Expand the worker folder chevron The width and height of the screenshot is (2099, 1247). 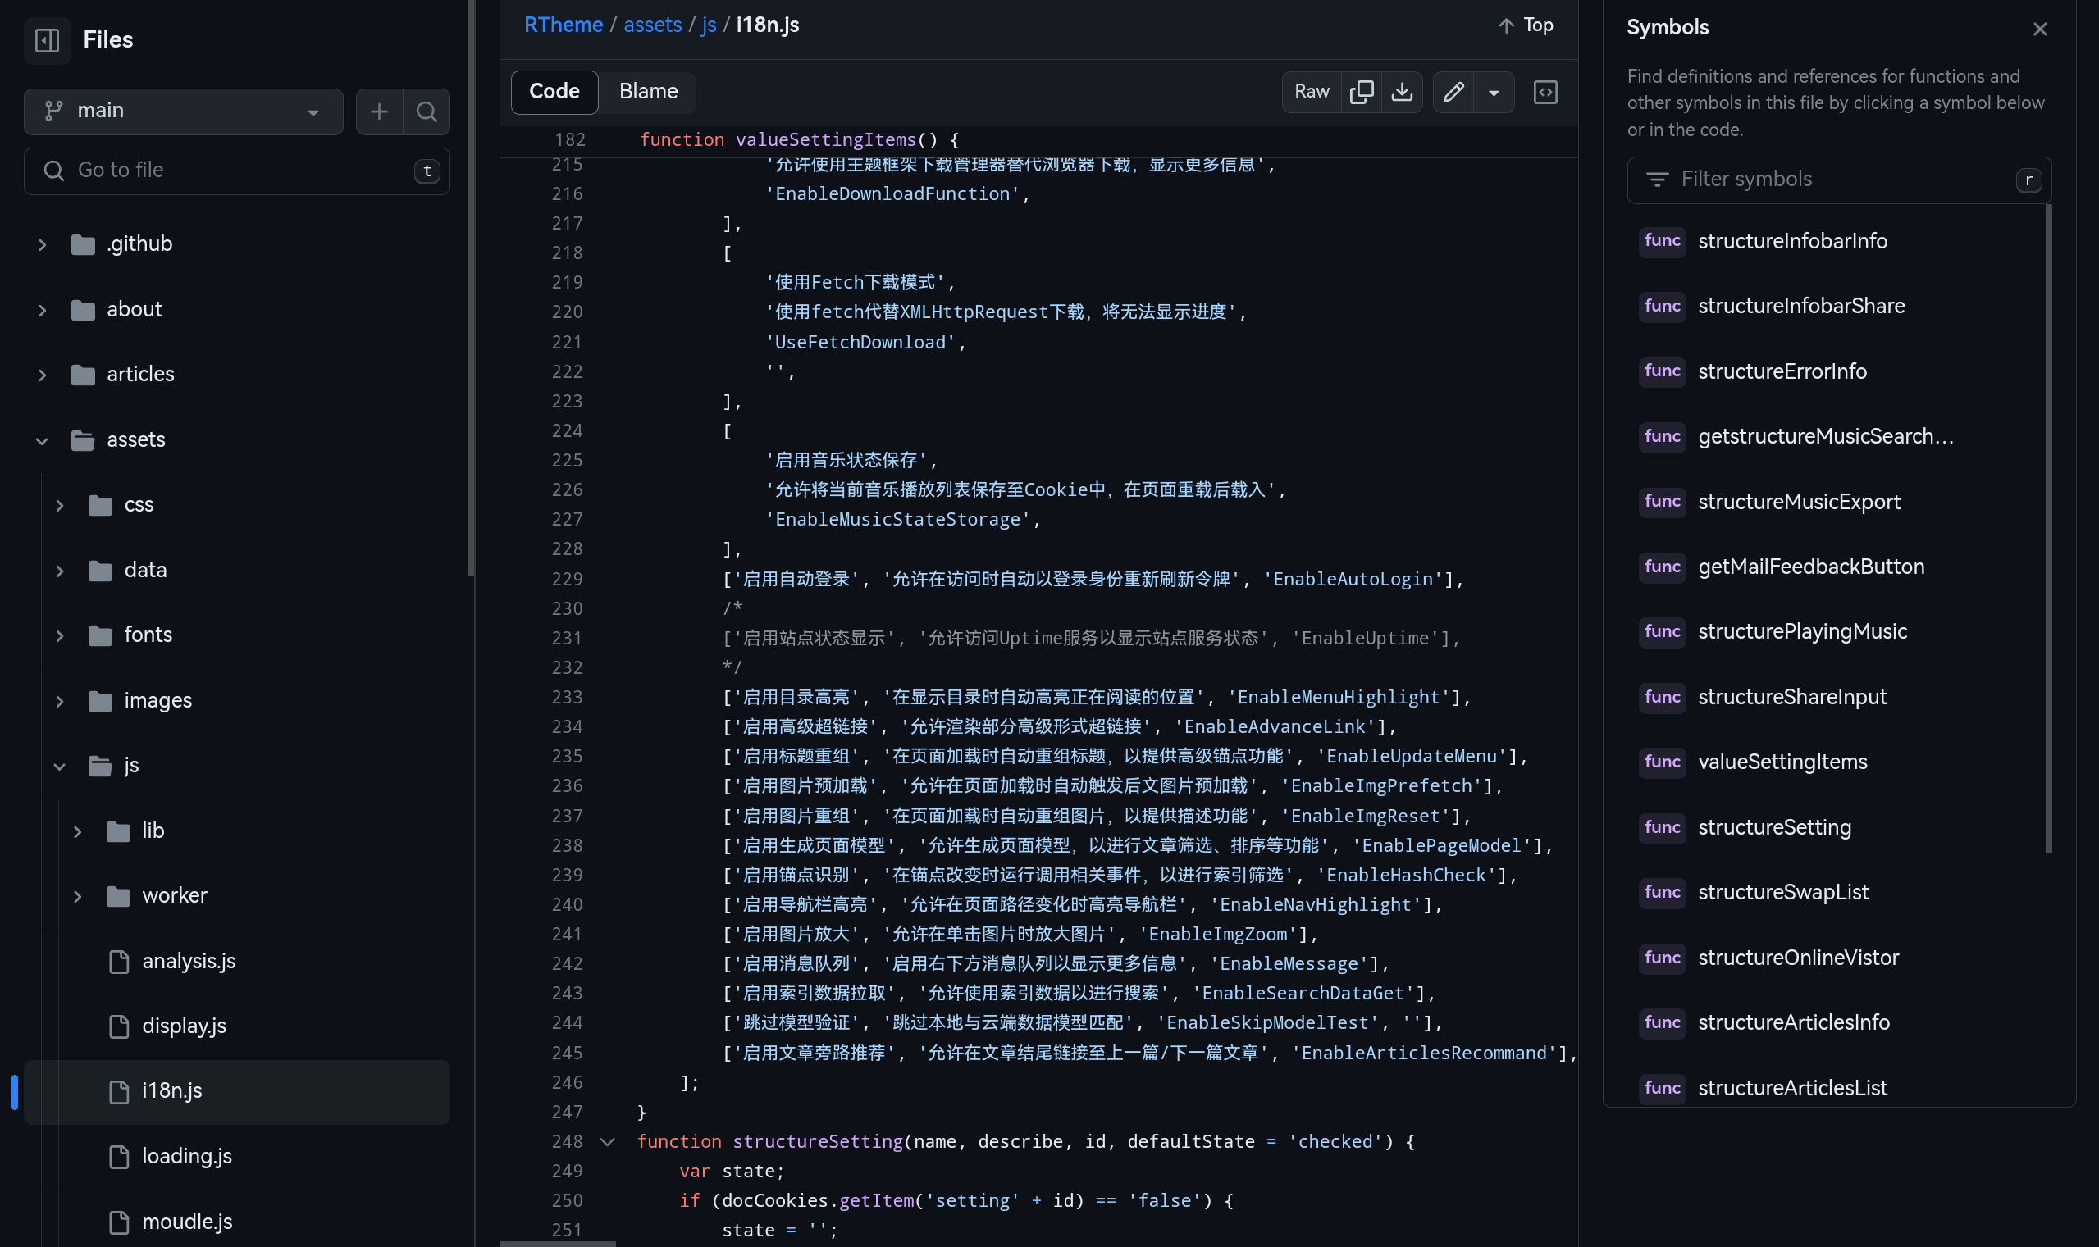pyautogui.click(x=77, y=896)
